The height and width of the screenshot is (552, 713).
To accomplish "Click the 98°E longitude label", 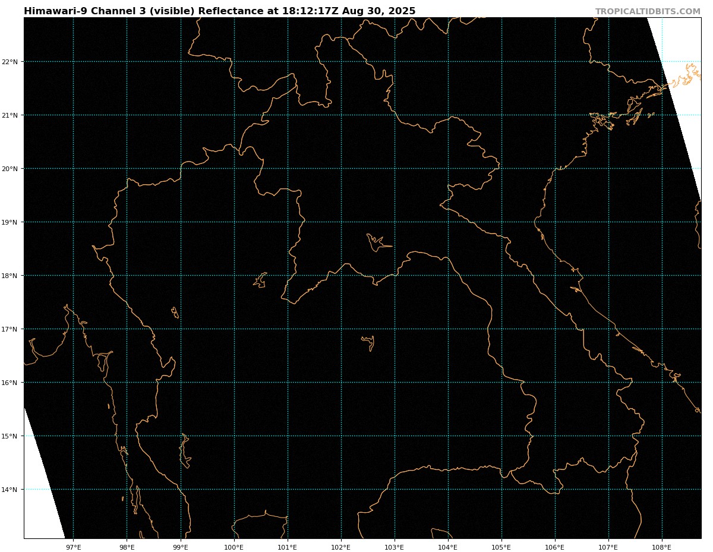I will click(127, 547).
